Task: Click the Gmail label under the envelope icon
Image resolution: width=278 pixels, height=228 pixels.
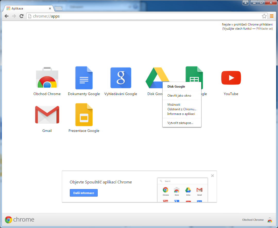Action: pos(47,131)
